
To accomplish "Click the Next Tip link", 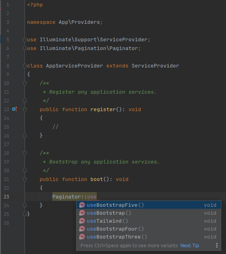I will pyautogui.click(x=190, y=246).
